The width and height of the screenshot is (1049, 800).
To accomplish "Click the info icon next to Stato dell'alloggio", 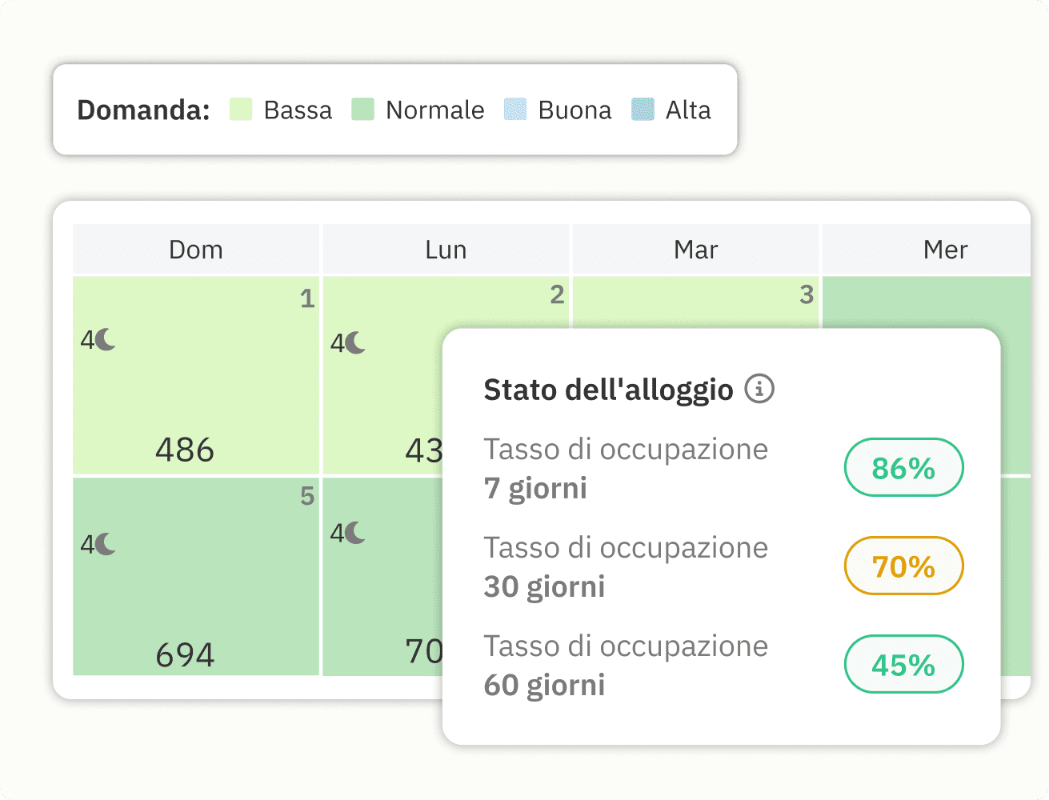I will click(x=759, y=390).
